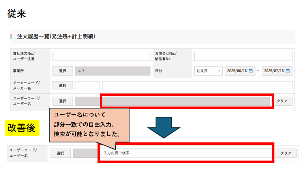The height and width of the screenshot is (172, 306).
Task: Click the 日付 label
Action: [x=158, y=71]
